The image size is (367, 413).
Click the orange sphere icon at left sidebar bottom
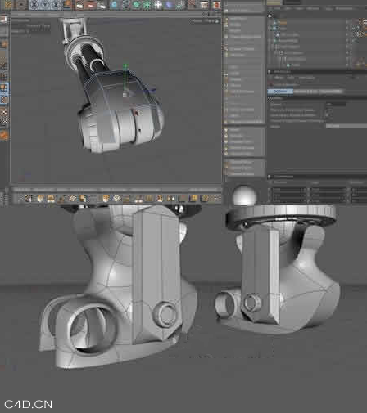coord(4,135)
